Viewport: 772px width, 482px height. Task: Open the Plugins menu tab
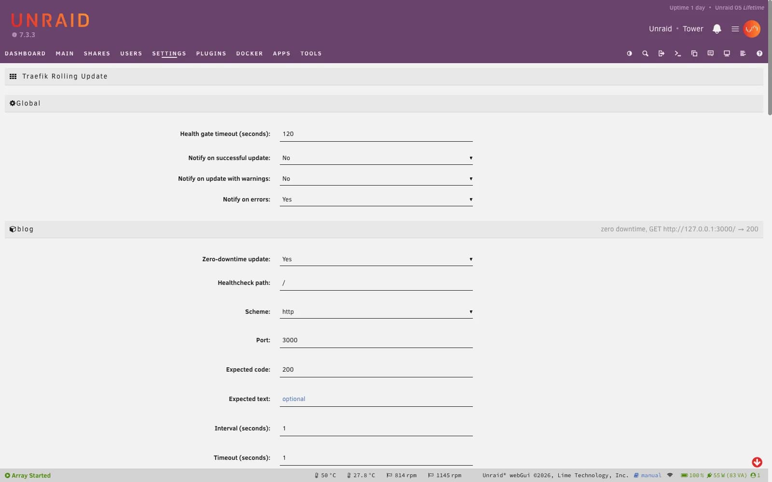point(211,54)
